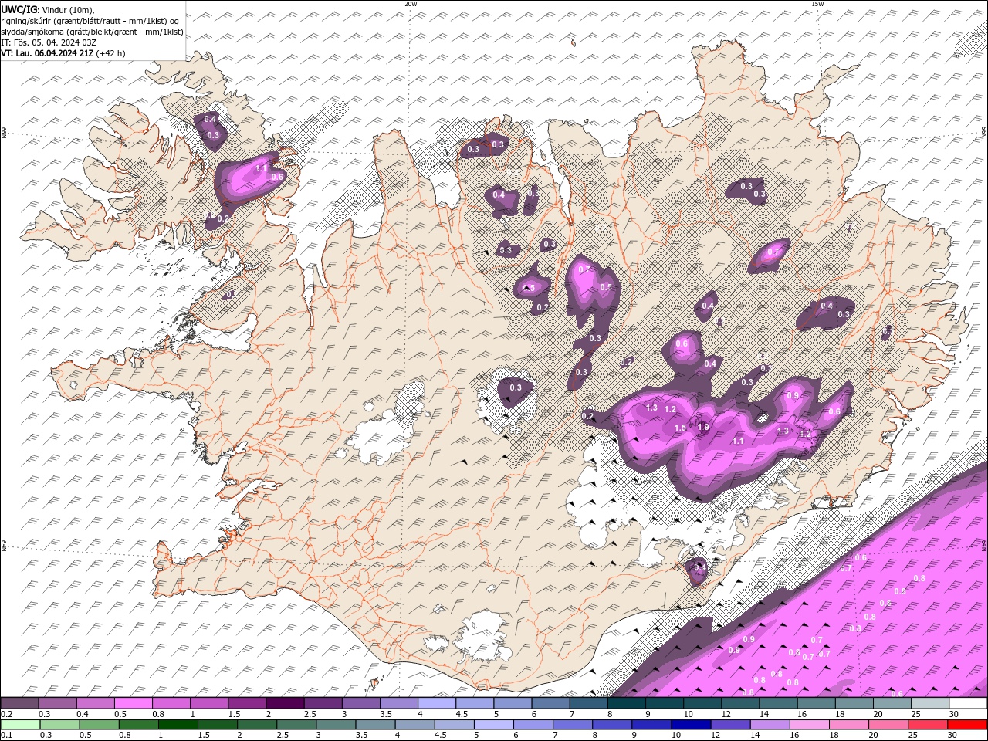Image resolution: width=988 pixels, height=741 pixels.
Task: Click the violet swatch between 12 and 14, bottom row
Action: tap(730, 725)
